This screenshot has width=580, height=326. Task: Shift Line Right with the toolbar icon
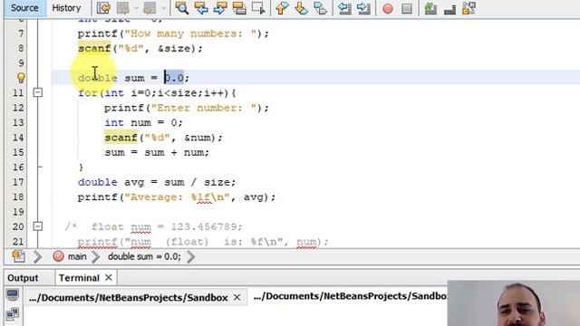tap(363, 8)
